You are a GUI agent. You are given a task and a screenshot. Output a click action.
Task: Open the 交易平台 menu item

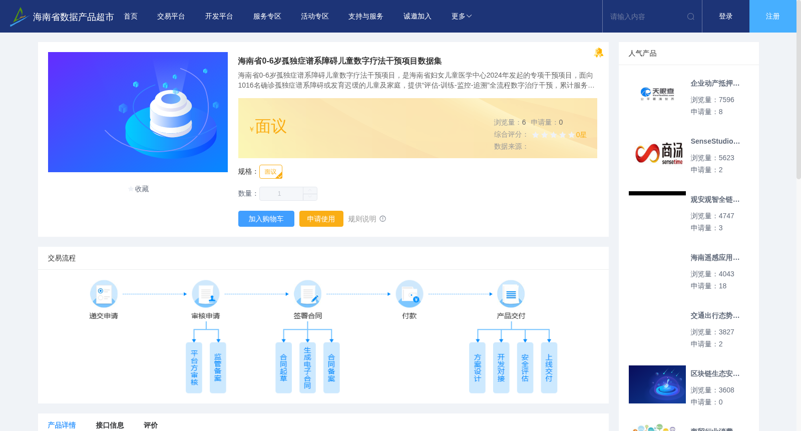171,17
